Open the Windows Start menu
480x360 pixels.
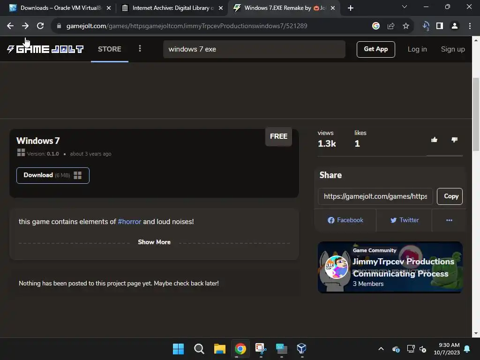point(179,349)
